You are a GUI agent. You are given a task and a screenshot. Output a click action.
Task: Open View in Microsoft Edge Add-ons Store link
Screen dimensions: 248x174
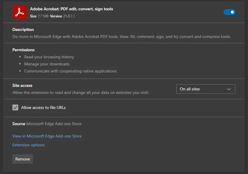47,136
